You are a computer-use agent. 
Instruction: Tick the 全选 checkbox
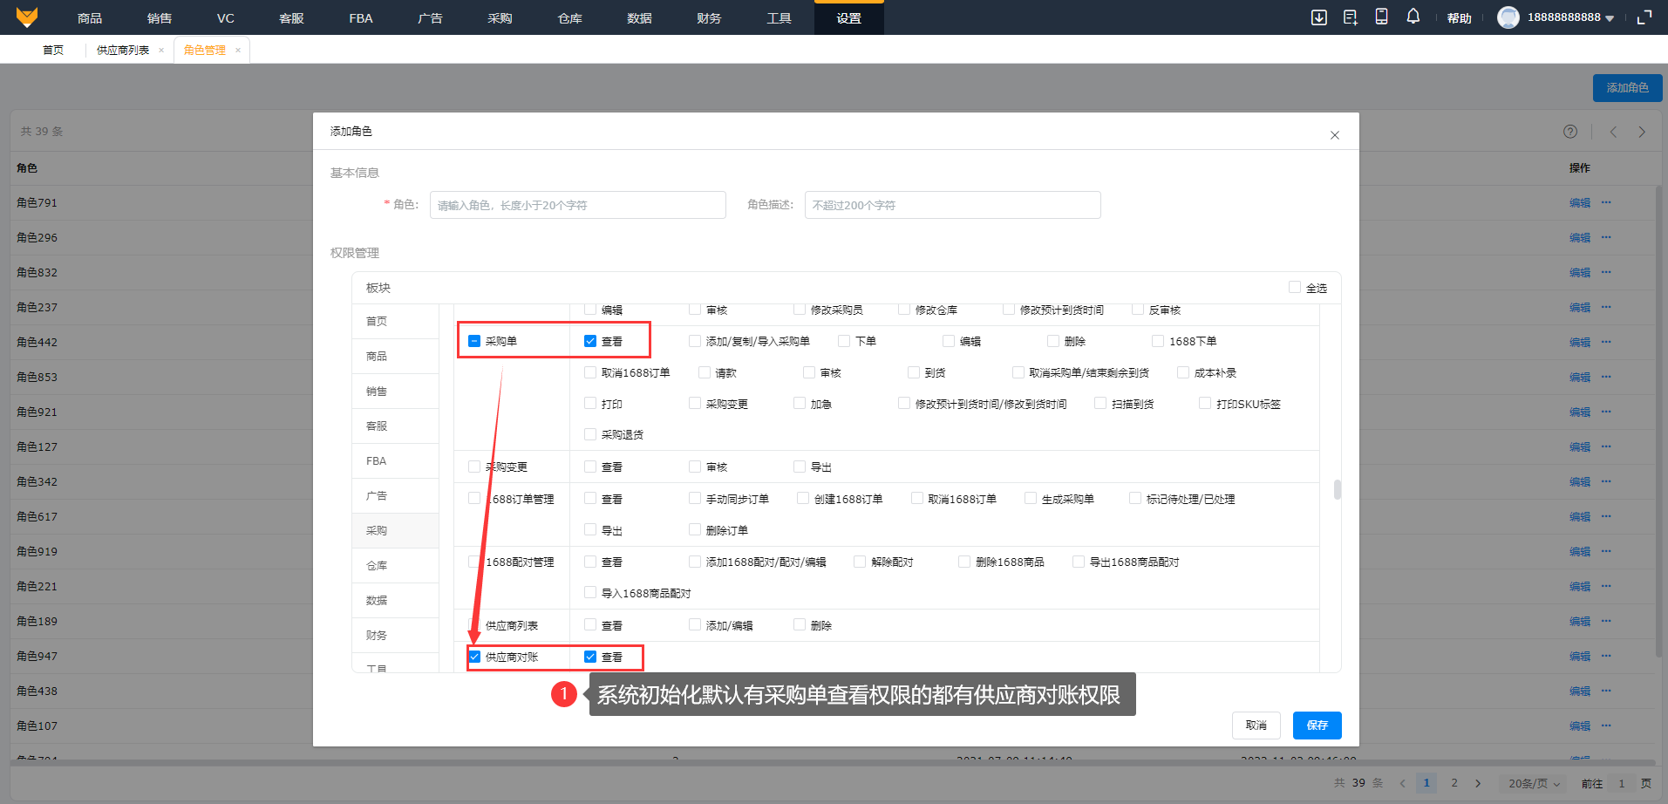1295,287
